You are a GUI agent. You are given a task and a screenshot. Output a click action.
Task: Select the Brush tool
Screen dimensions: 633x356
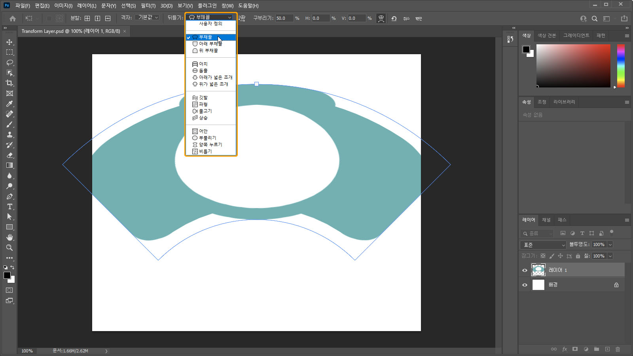pos(9,124)
